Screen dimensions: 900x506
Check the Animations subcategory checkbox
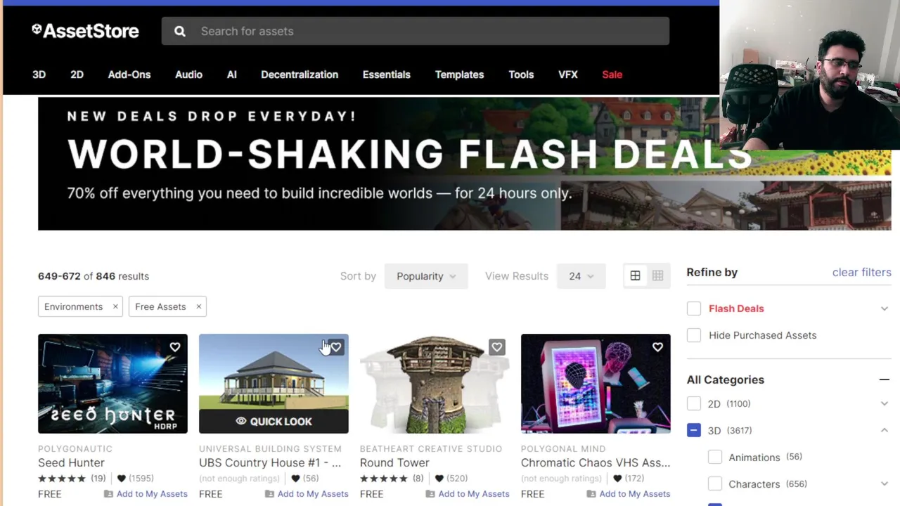coord(715,457)
